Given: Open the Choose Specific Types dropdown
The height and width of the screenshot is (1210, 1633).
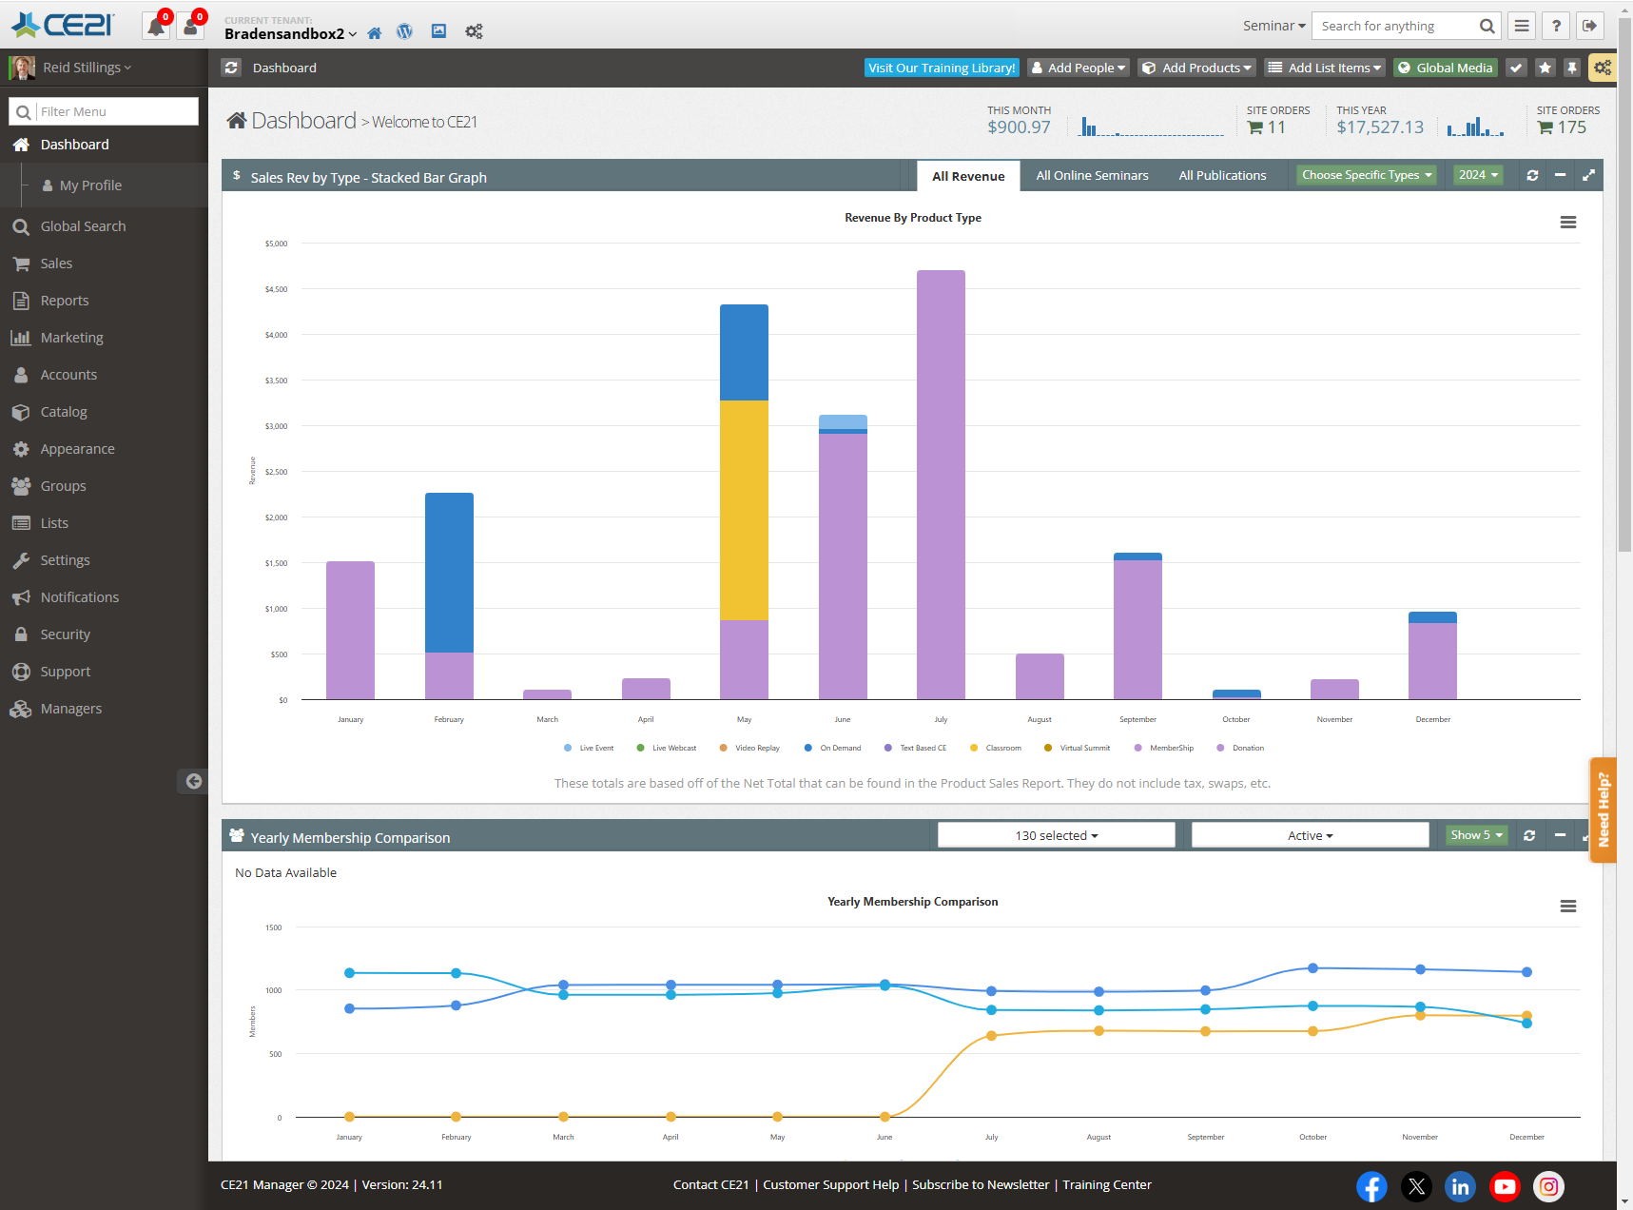Looking at the screenshot, I should point(1366,175).
